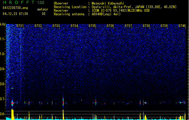189x120 pixels.
Task: Click the 0738 time marker
Action: click(x=146, y=26)
